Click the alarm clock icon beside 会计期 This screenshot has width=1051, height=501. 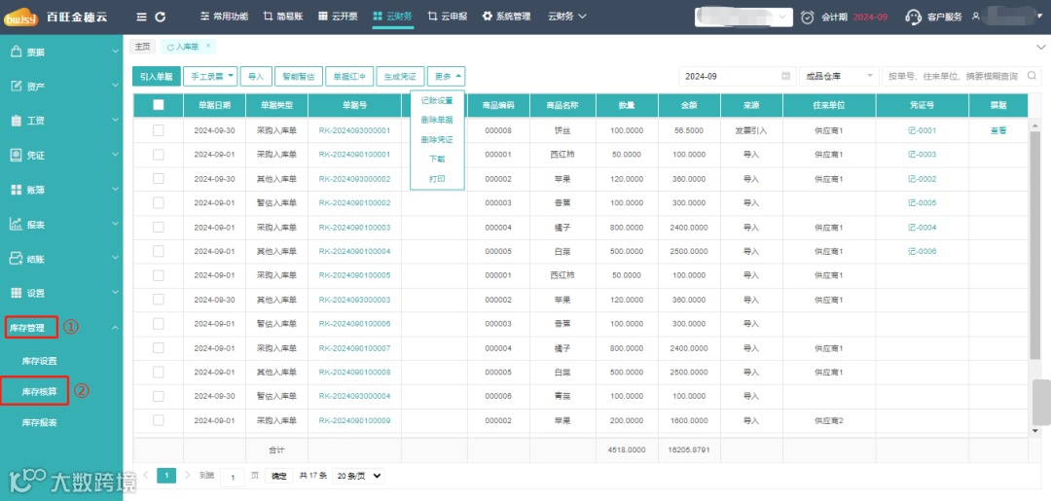pos(808,17)
